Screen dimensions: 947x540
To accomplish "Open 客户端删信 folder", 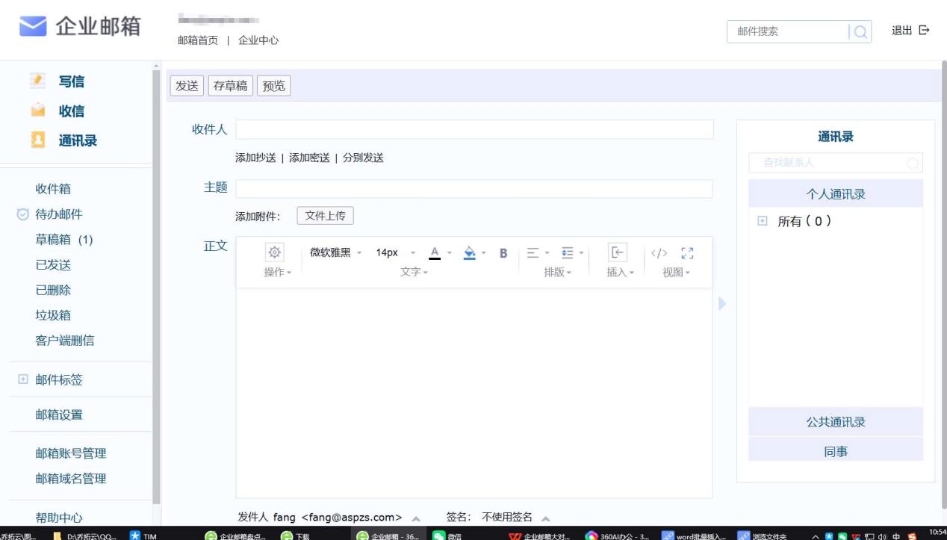I will (65, 341).
